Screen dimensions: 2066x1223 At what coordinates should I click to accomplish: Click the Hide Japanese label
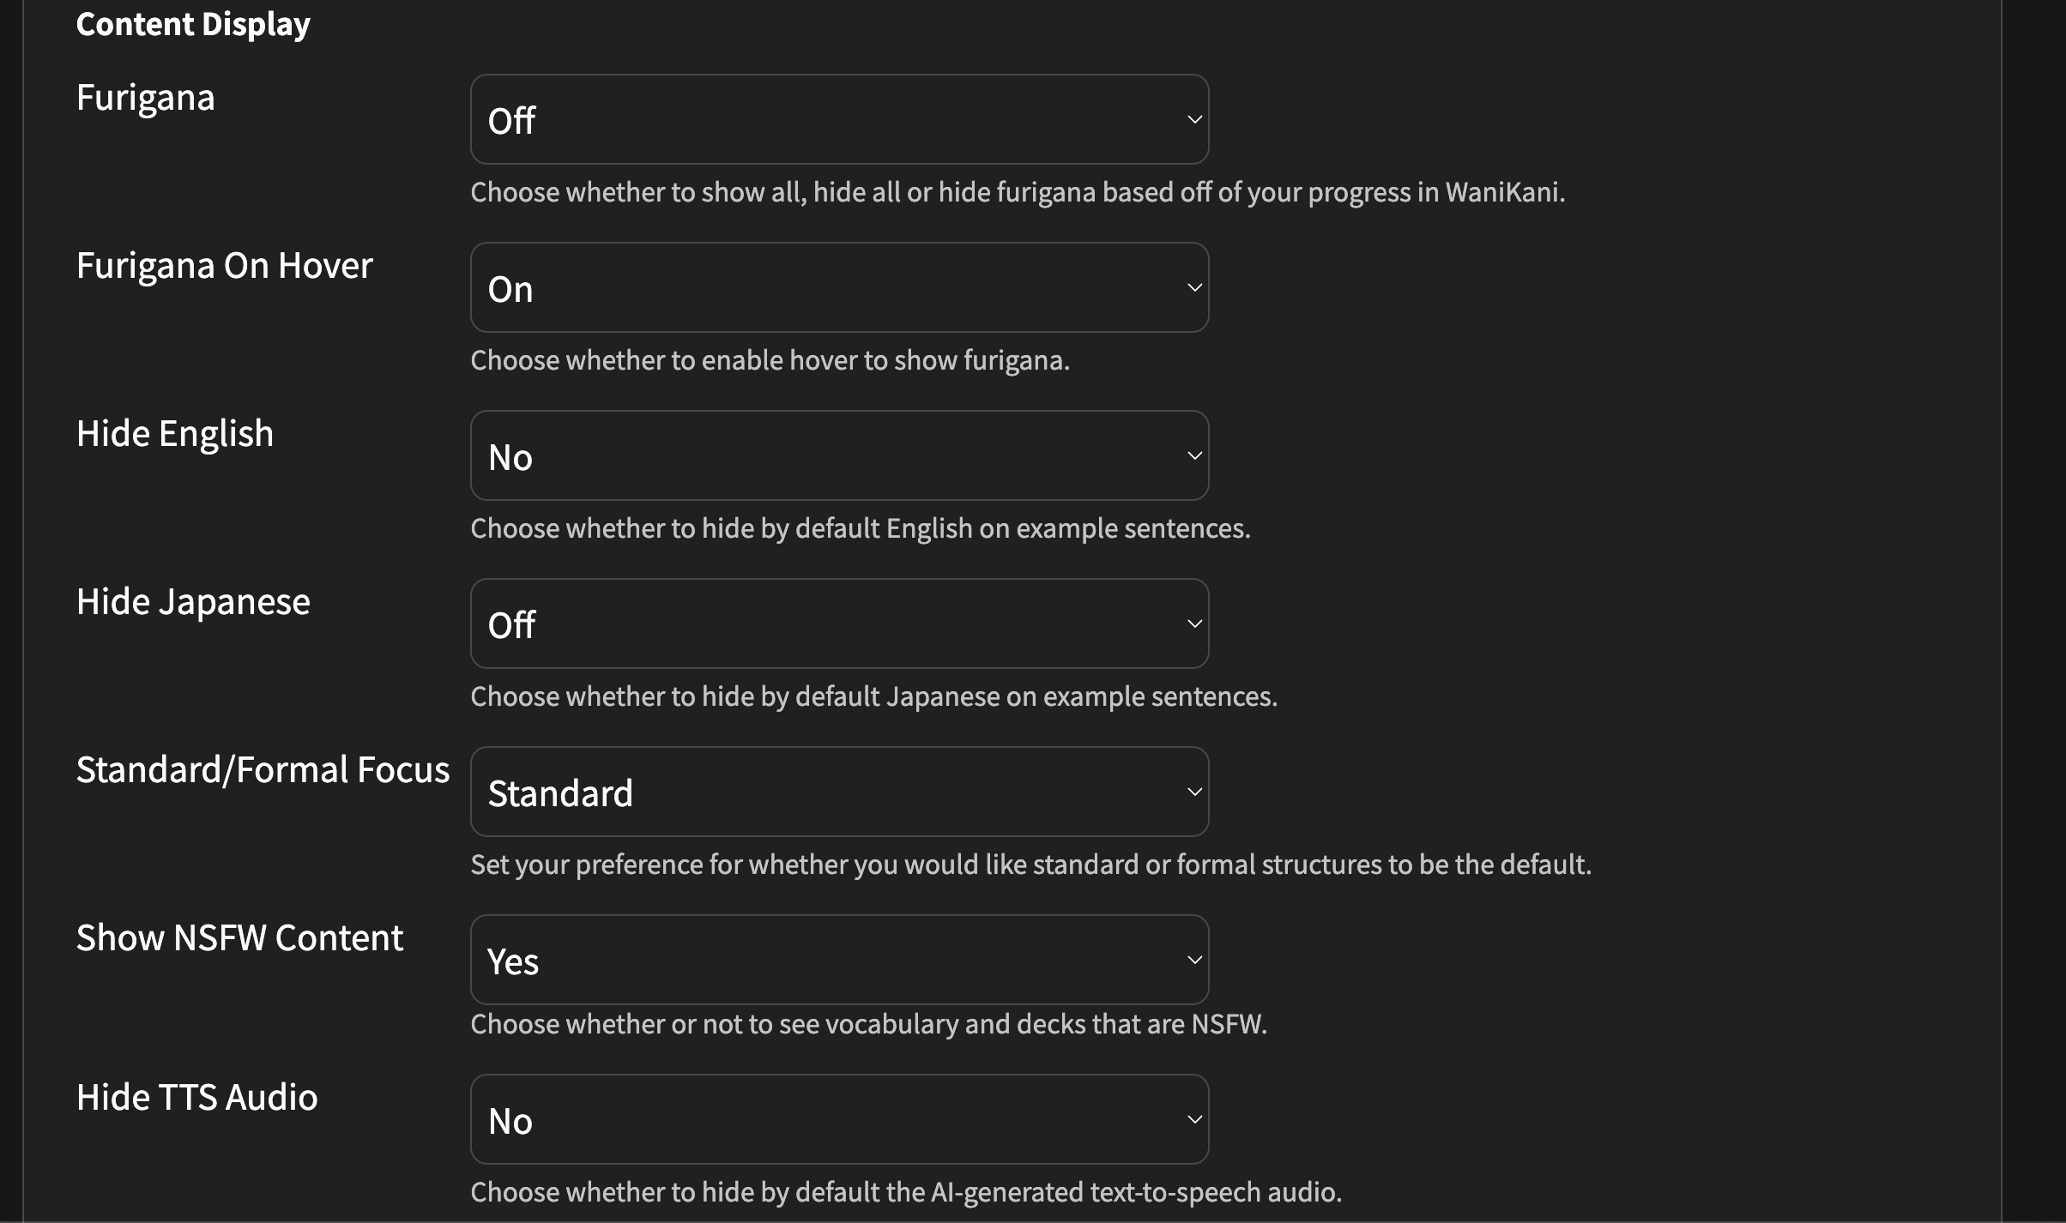click(193, 602)
